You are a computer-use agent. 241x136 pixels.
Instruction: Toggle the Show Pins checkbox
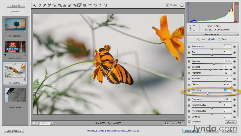pyautogui.click(x=190, y=122)
